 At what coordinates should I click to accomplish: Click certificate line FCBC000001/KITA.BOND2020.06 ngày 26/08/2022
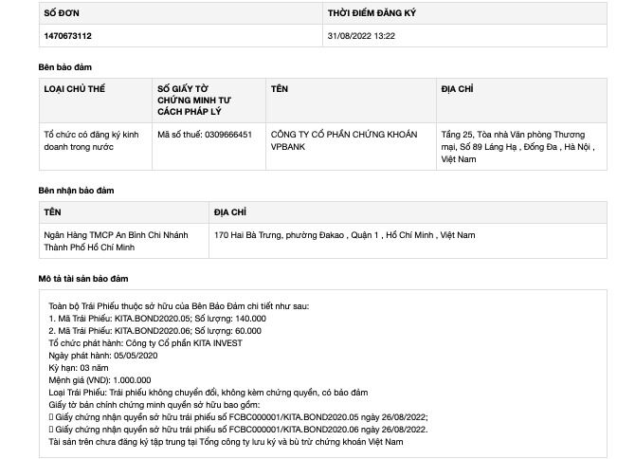238,430
